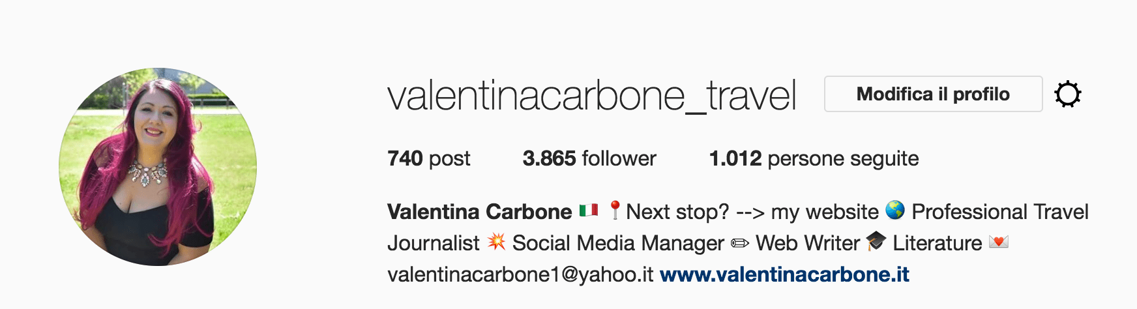Click the red pin emoji
Image resolution: width=1137 pixels, height=309 pixels.
click(614, 210)
